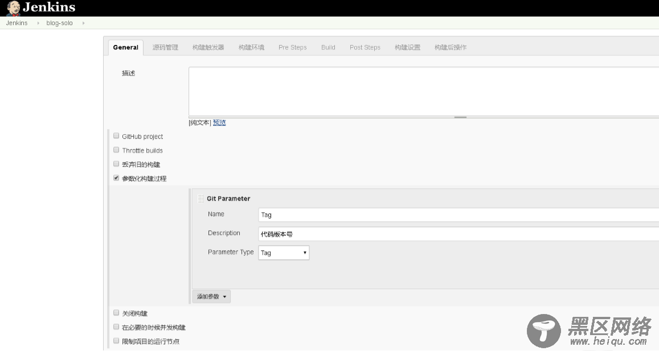Image resolution: width=659 pixels, height=351 pixels.
Task: Switch to the Pre Steps tab
Action: coord(293,47)
